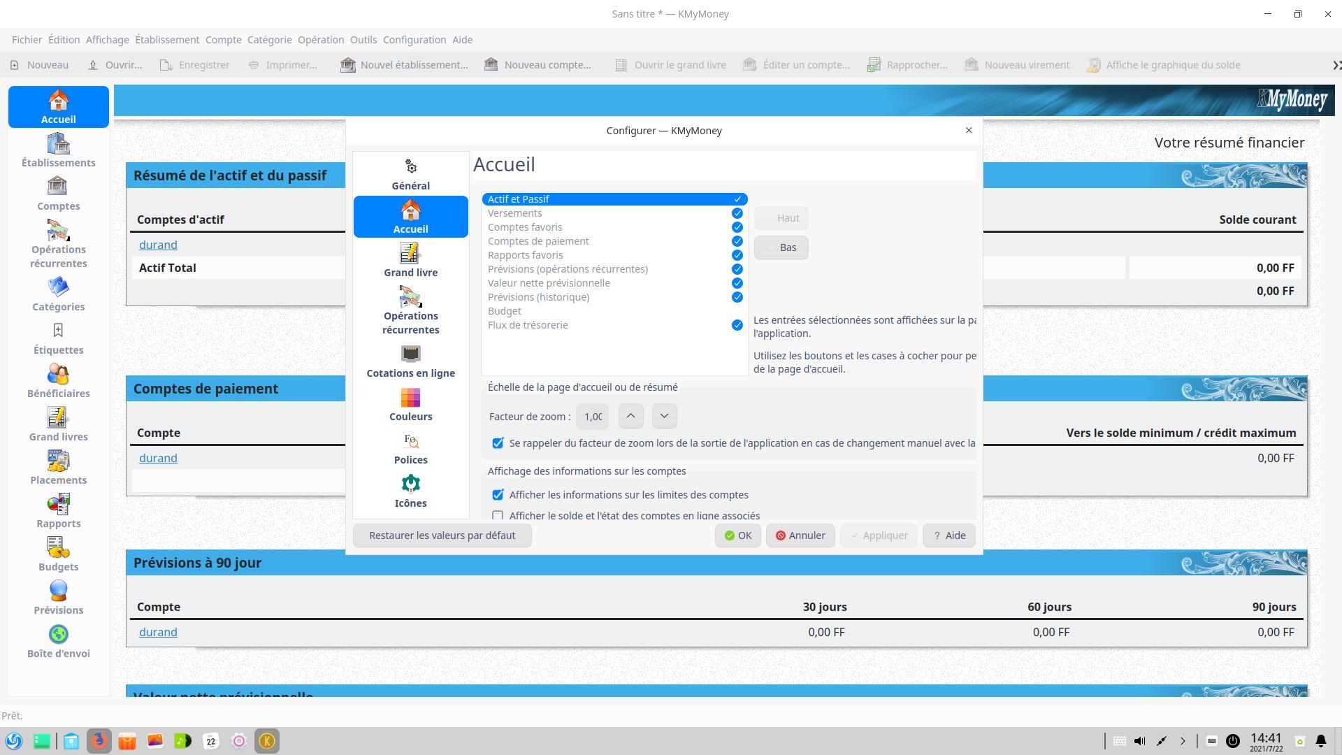Toggle Prévisions (opérations récurrentes) checkbox
Viewport: 1342px width, 755px height.
pyautogui.click(x=737, y=269)
